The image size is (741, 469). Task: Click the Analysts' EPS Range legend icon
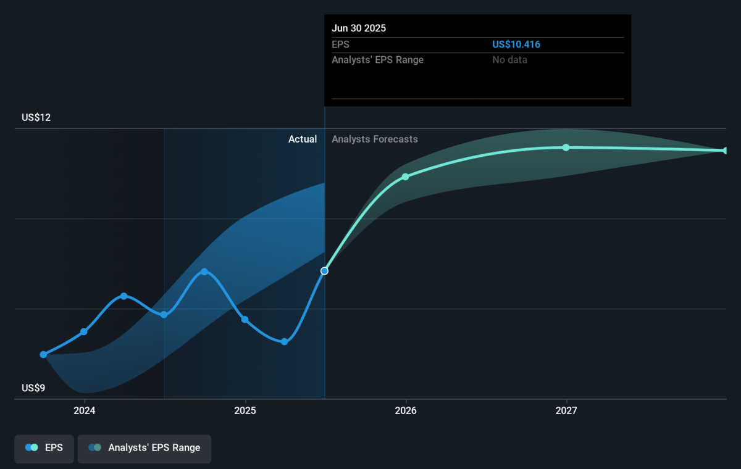(x=94, y=448)
